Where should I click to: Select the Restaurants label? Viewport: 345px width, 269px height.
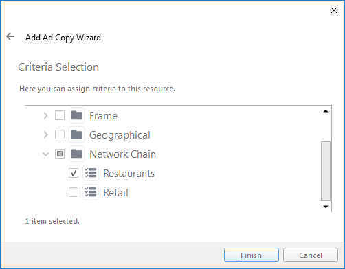tap(129, 174)
